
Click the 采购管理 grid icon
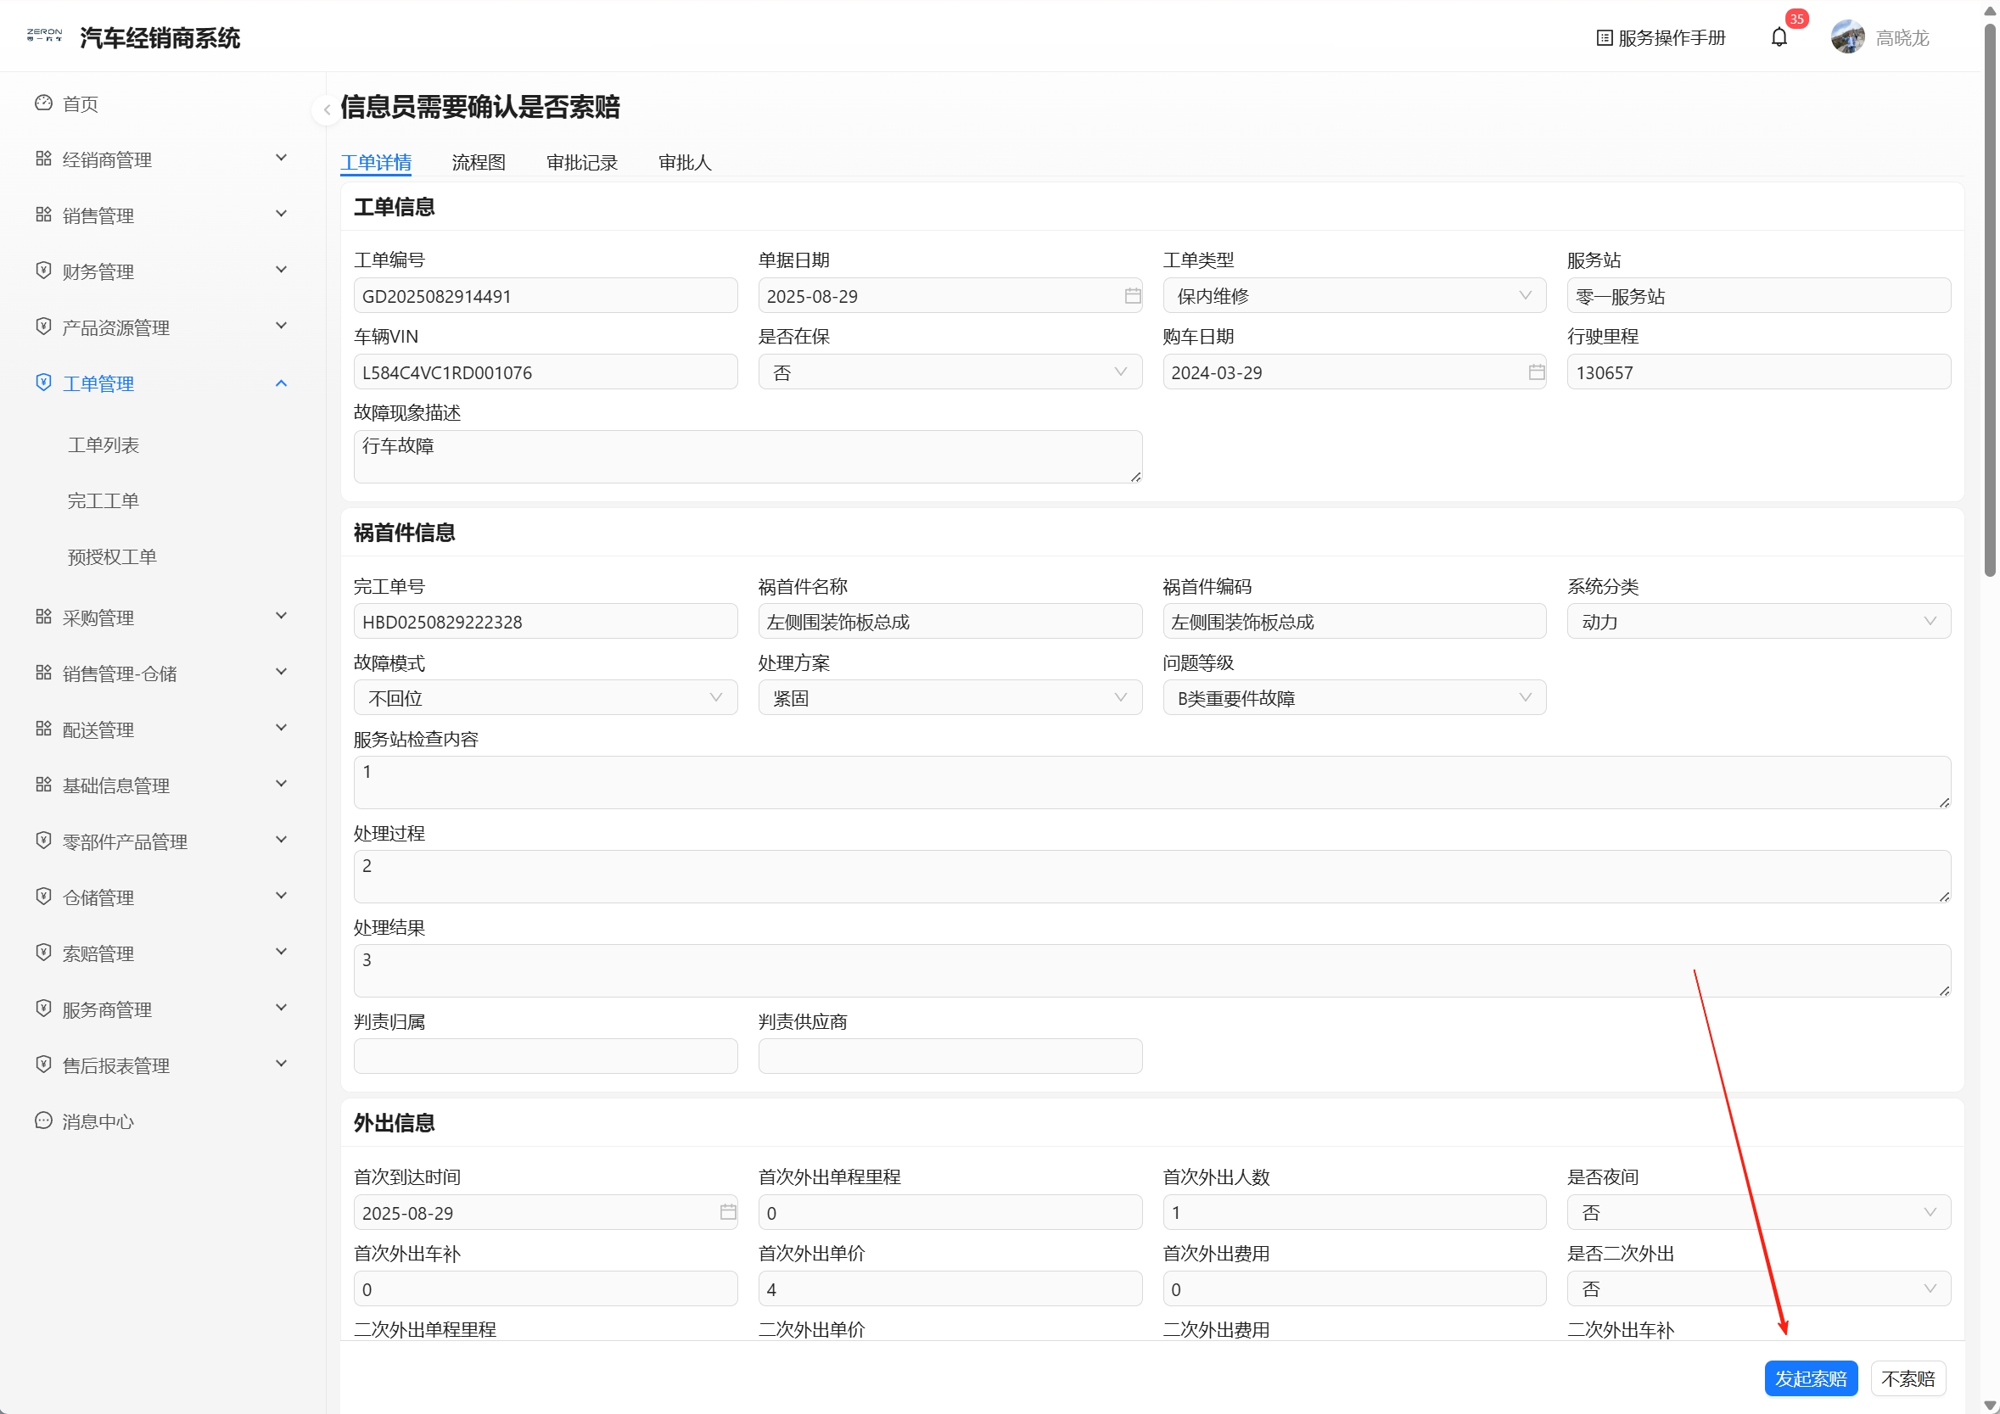pyautogui.click(x=43, y=617)
